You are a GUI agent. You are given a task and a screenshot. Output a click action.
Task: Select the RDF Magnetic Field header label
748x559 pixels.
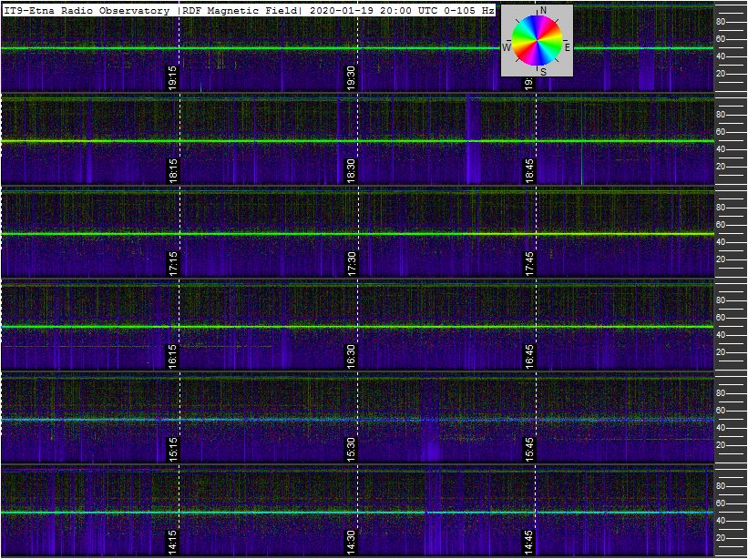tap(239, 11)
